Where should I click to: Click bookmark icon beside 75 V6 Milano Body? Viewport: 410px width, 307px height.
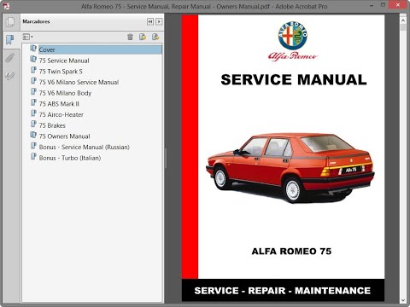pyautogui.click(x=33, y=91)
